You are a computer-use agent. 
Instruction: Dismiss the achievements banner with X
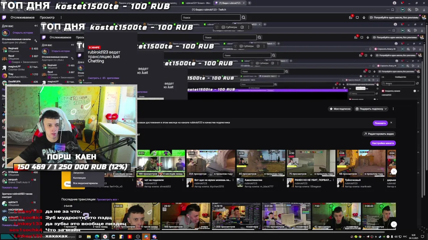(x=391, y=123)
